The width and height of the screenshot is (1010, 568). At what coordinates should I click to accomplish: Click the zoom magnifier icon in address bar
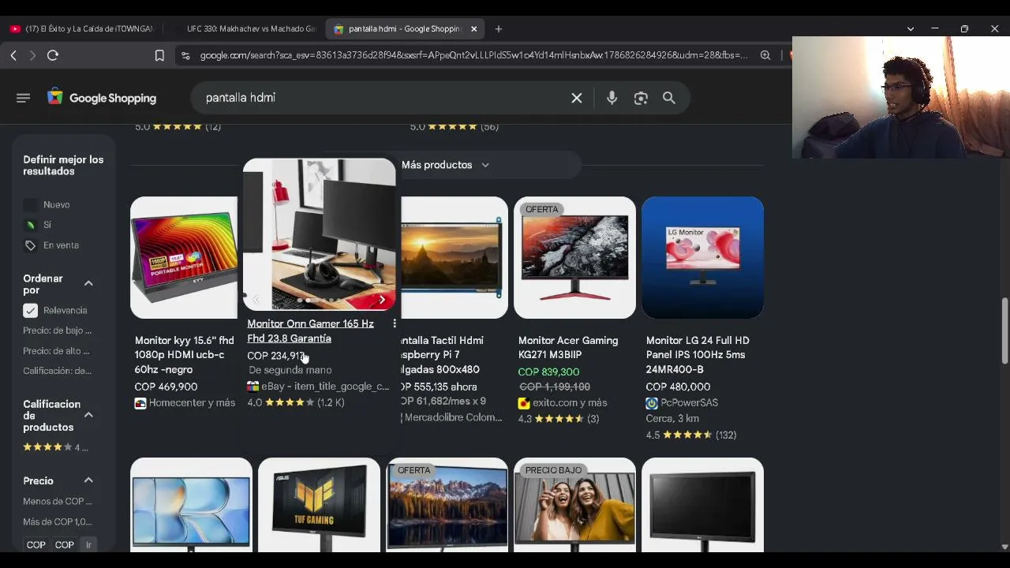point(765,55)
